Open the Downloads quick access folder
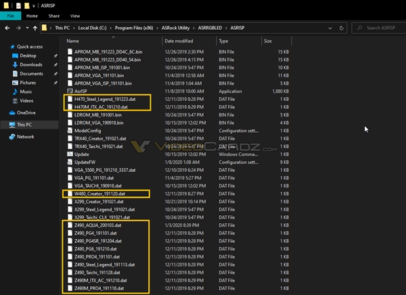Screen dimensions: 406x295 (31, 64)
